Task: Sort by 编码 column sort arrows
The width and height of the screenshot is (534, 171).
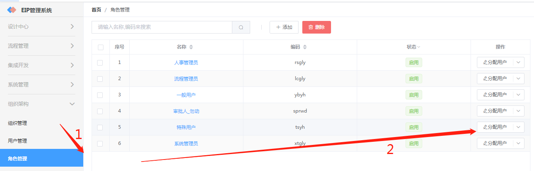Action: [x=305, y=47]
